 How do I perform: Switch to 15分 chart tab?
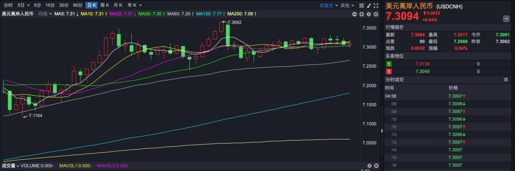50,5
